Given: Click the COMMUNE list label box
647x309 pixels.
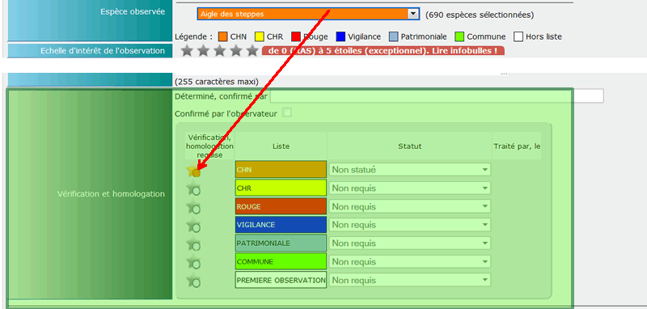Looking at the screenshot, I should coord(281,261).
